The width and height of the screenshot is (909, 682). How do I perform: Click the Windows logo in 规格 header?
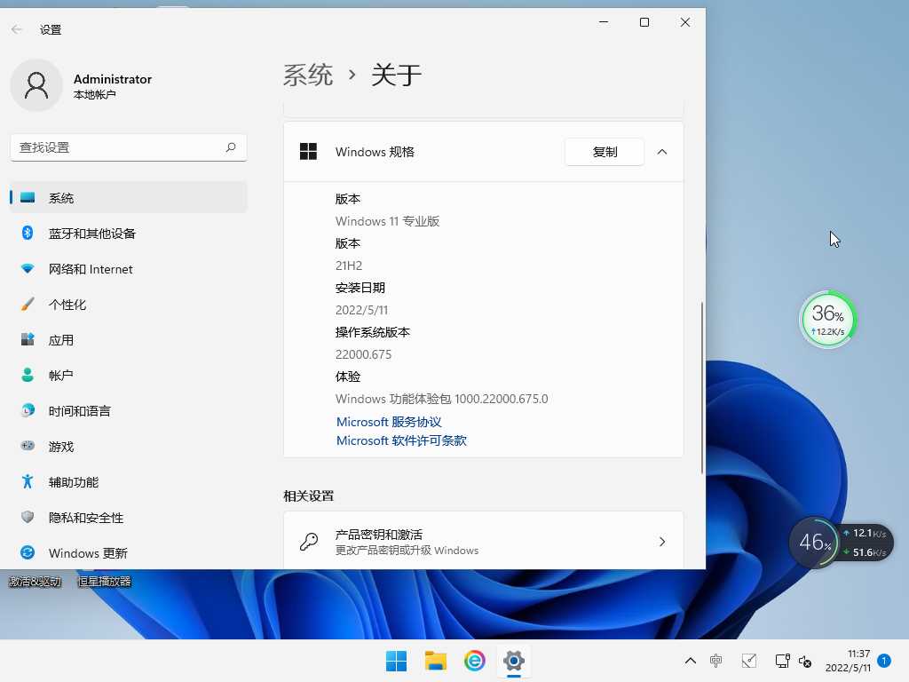308,151
